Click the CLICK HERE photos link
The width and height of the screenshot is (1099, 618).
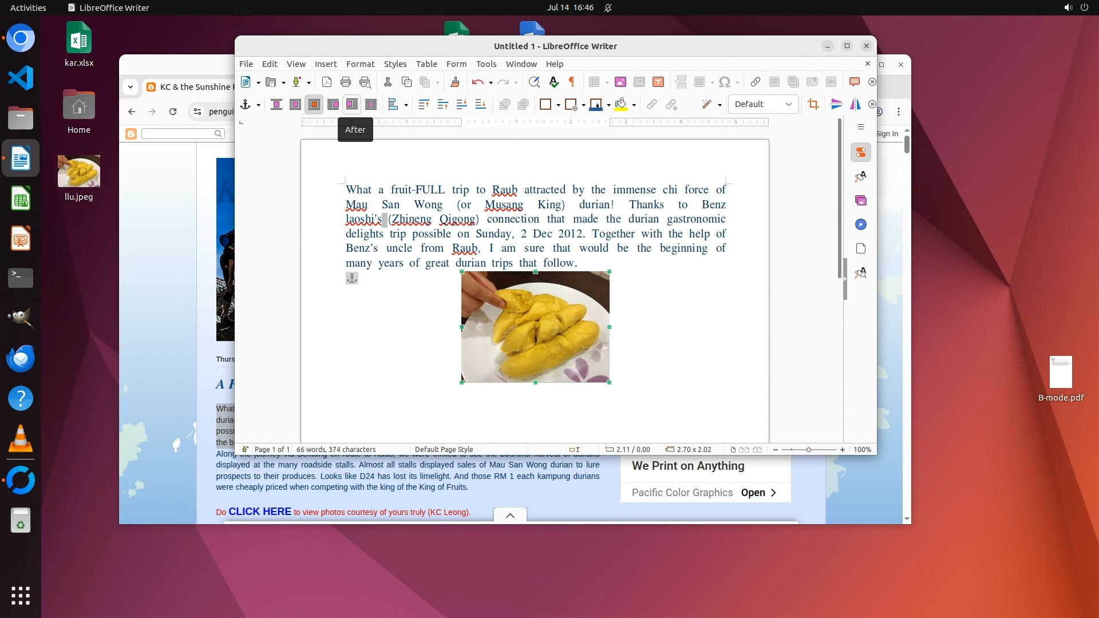coord(260,512)
